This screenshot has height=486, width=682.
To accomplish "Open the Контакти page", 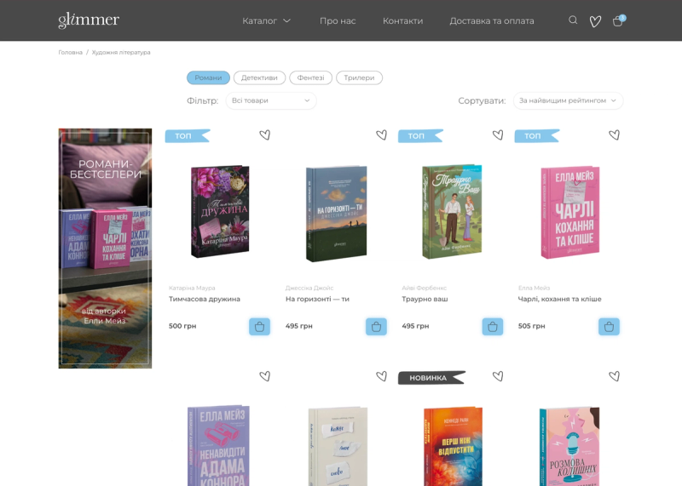I will 402,20.
